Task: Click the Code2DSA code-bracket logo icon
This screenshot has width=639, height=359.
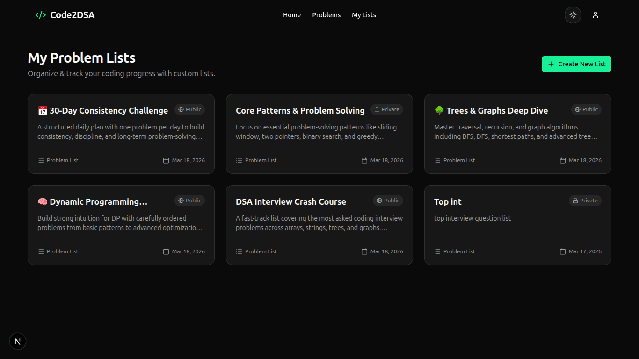Action: click(x=41, y=15)
